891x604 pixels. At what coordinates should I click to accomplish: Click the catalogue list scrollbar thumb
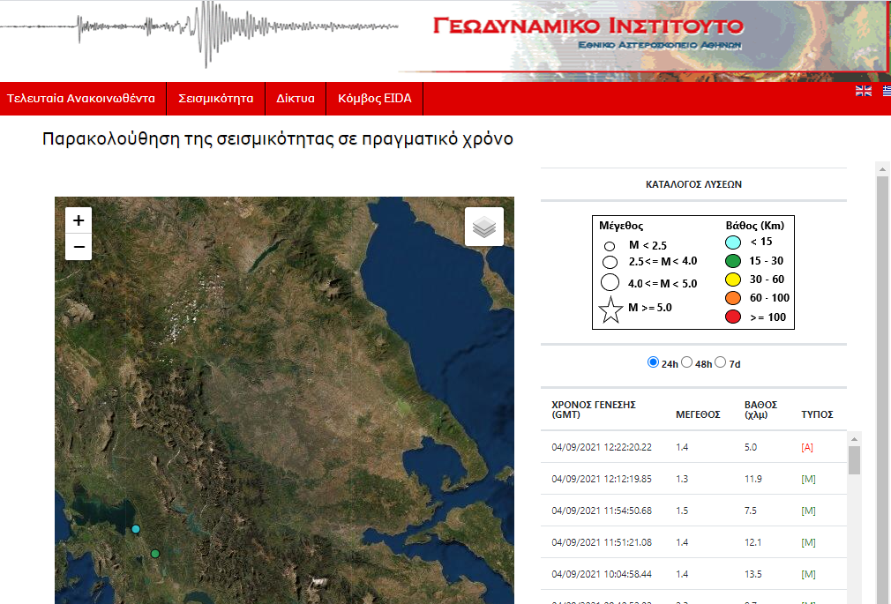854,460
